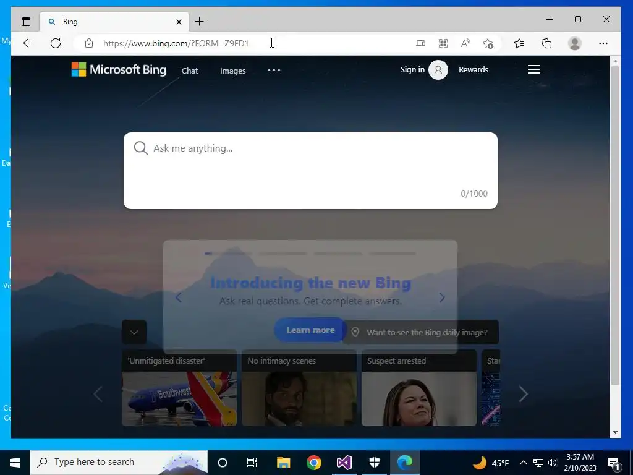
Task: Open the browser profile avatar
Action: (x=574, y=43)
